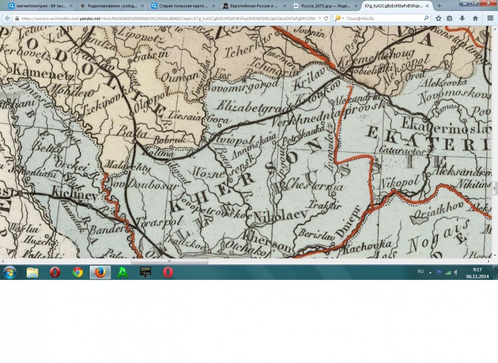The width and height of the screenshot is (498, 363).
Task: Click the horizontal scrollbar right arrow
Action: click(x=489, y=261)
